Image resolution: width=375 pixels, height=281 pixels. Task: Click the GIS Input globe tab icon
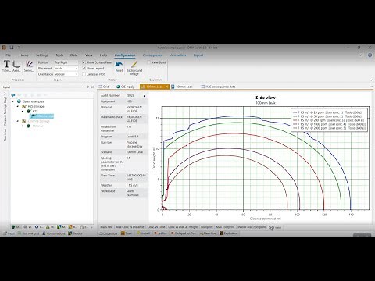pos(118,87)
